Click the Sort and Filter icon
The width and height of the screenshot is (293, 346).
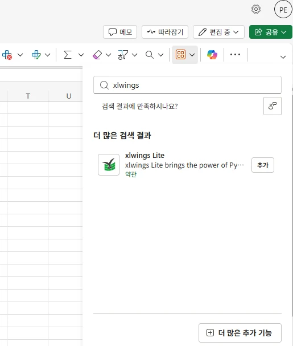(123, 55)
